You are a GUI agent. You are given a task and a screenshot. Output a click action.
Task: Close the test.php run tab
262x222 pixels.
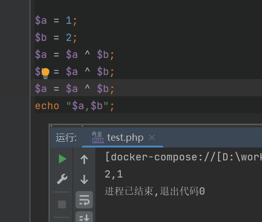coord(152,138)
